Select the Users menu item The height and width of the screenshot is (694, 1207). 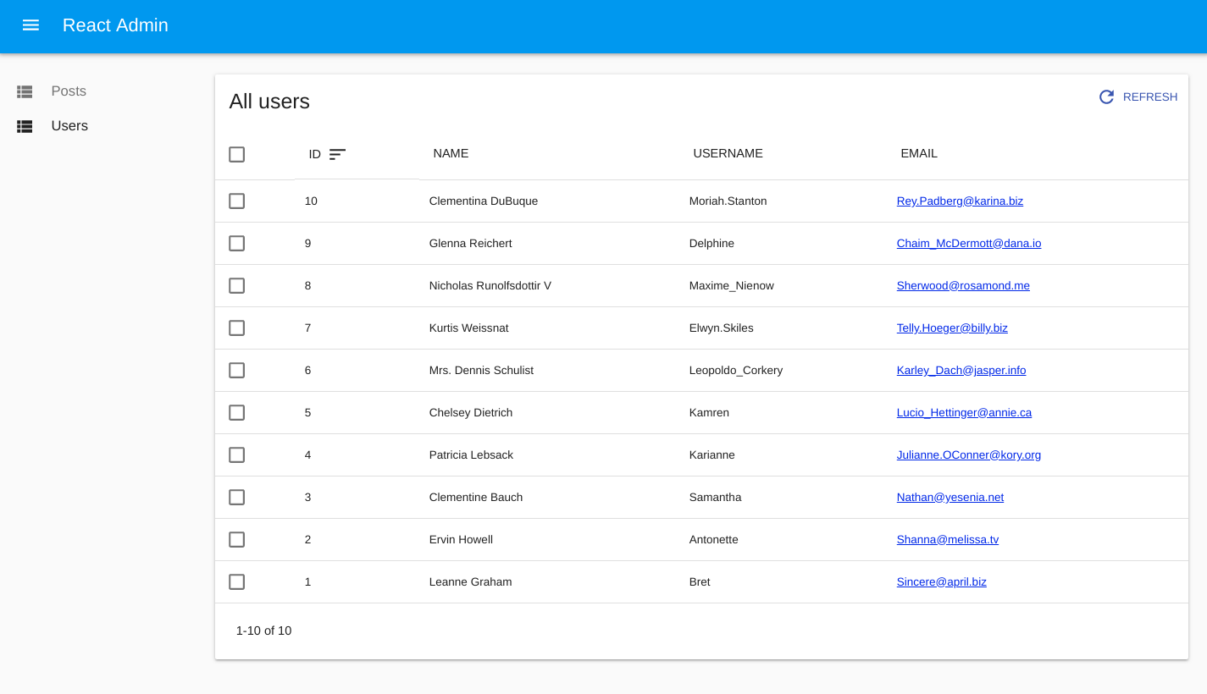(69, 126)
